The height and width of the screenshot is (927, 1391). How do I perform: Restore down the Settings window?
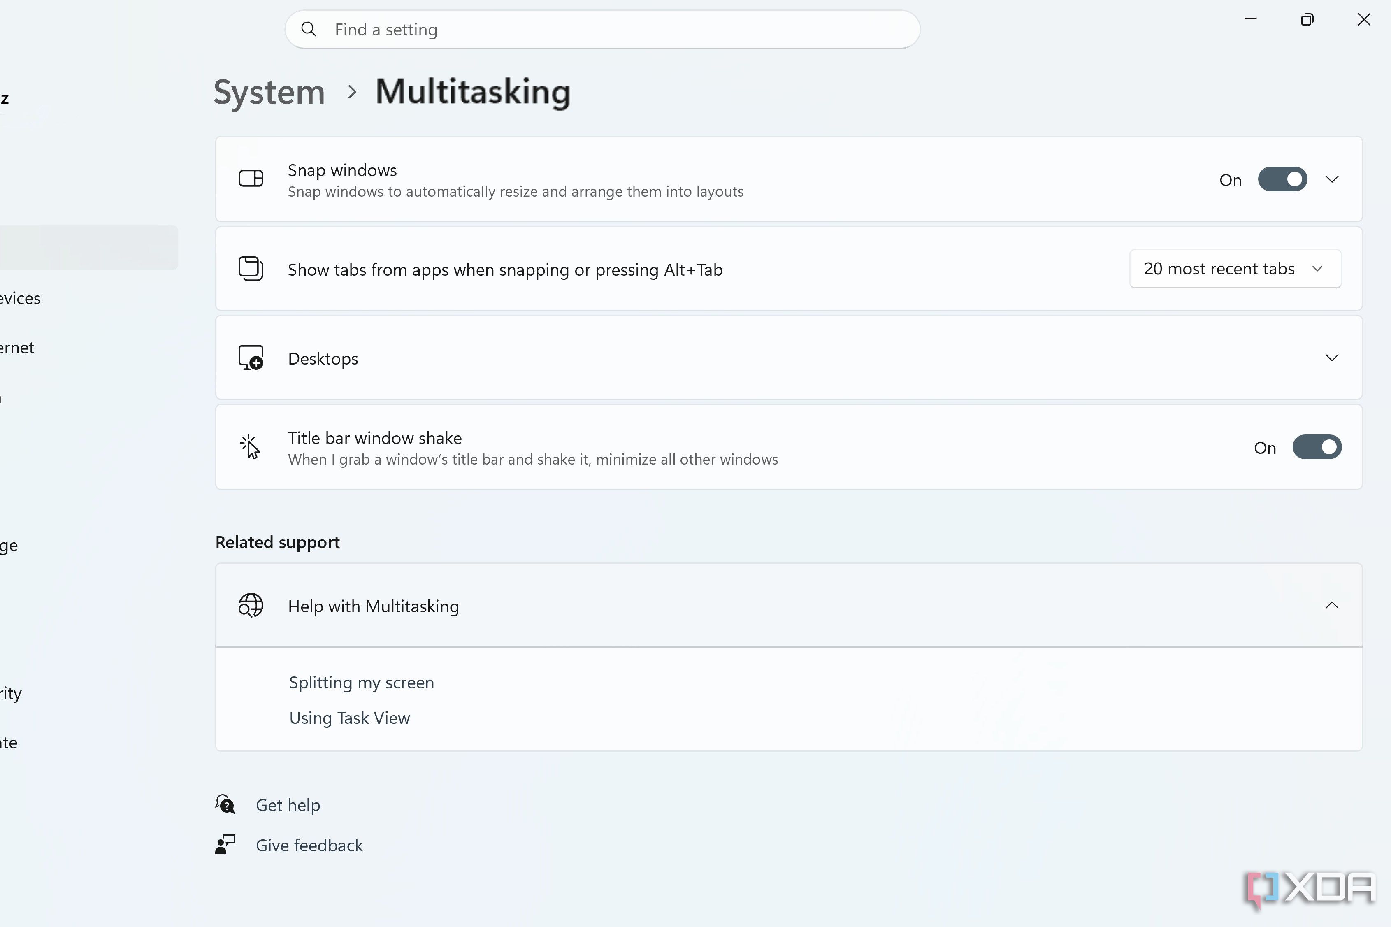(x=1307, y=19)
